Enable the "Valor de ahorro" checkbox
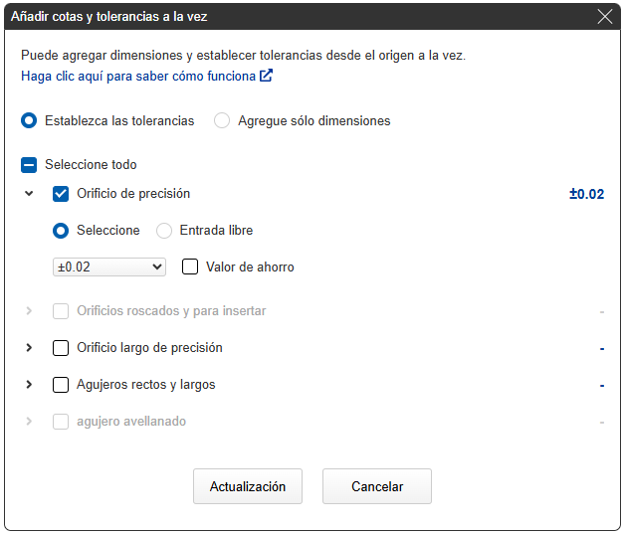 (x=190, y=267)
